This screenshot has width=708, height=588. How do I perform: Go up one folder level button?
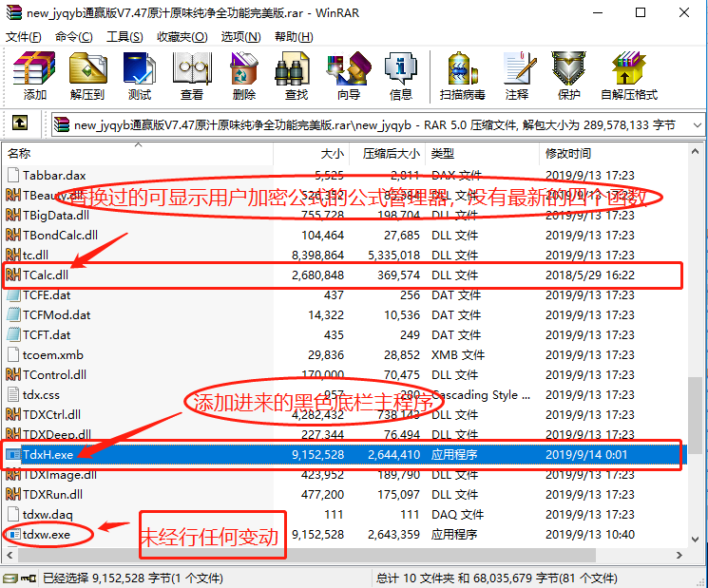tap(19, 123)
